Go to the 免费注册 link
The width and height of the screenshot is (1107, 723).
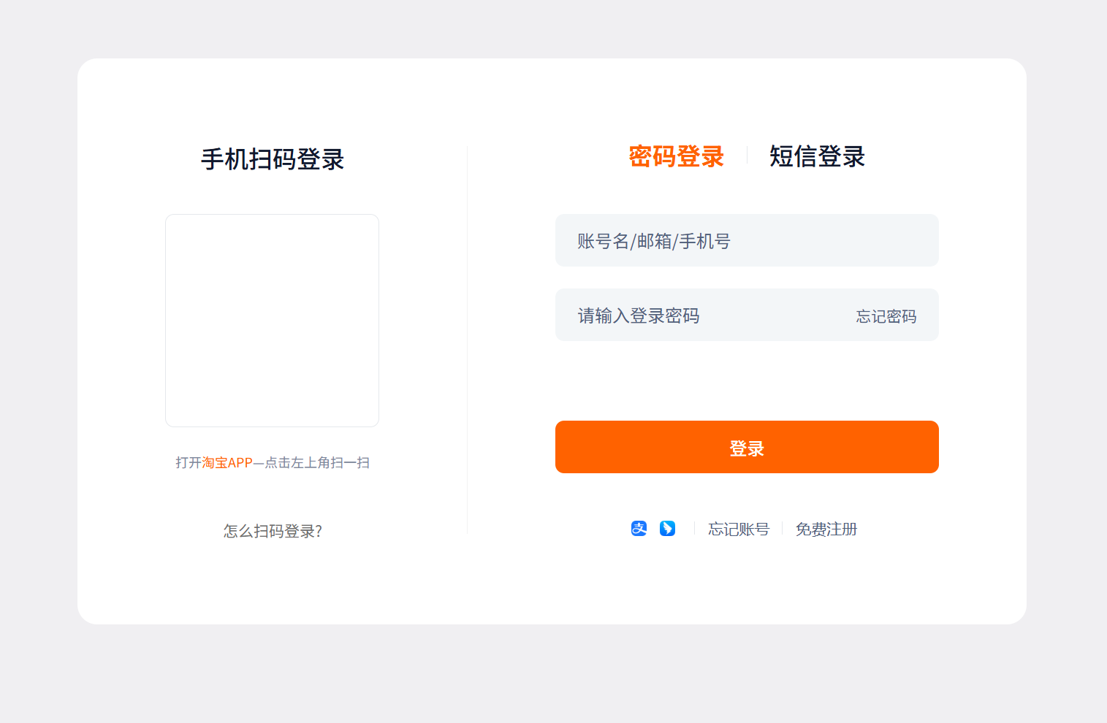826,529
